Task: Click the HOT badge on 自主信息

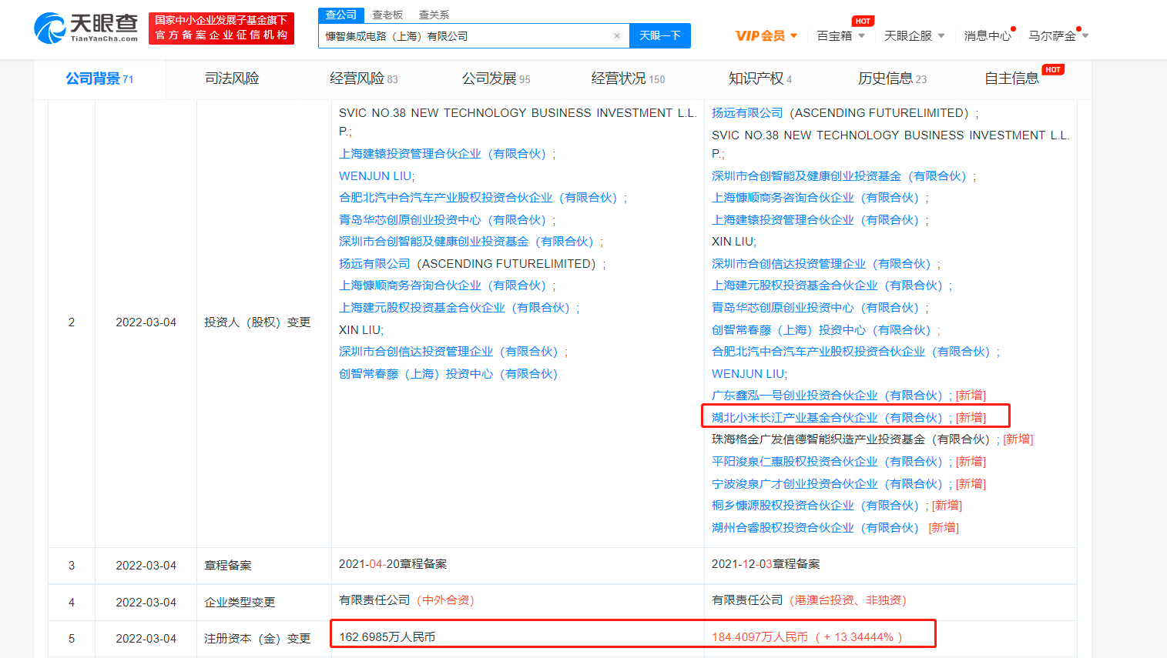Action: coord(1053,68)
